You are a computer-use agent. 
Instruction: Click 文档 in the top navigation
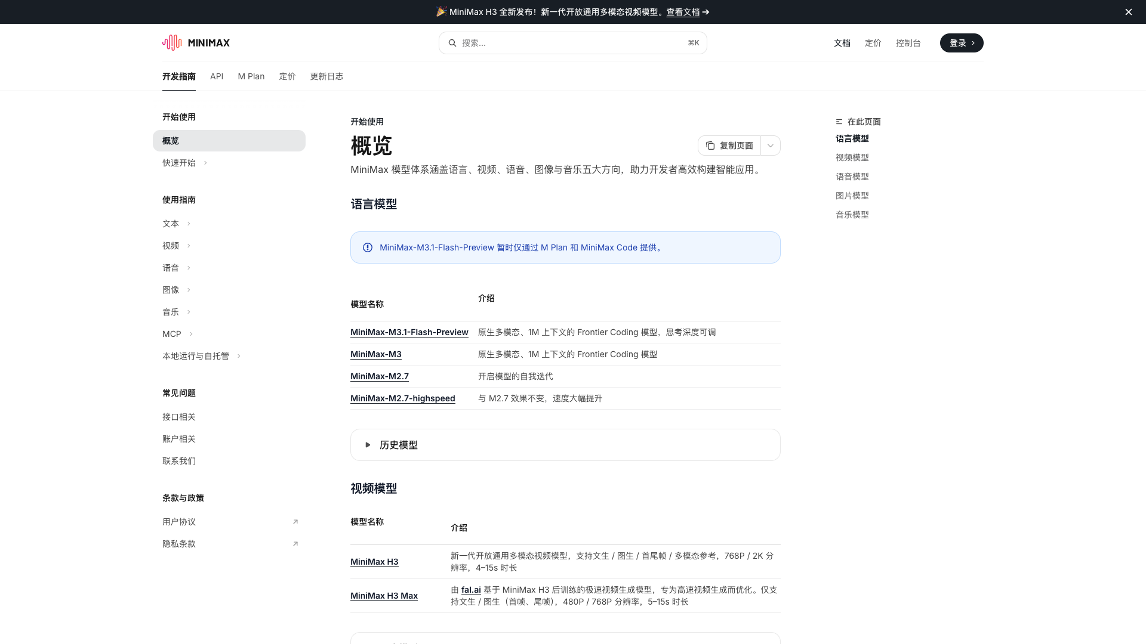click(842, 43)
